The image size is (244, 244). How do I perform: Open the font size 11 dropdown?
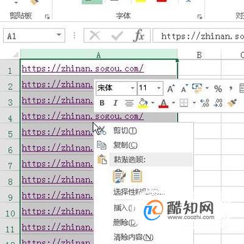(159, 88)
